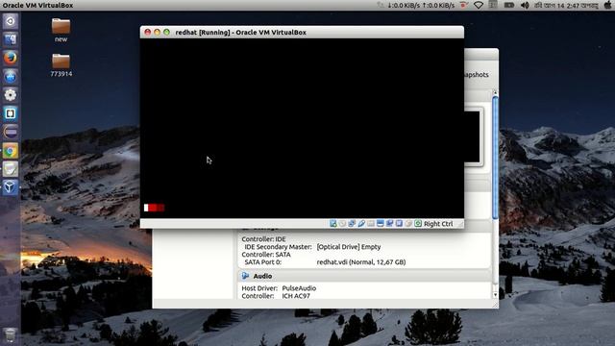The image size is (615, 346).
Task: Click the USB devices pen-shaped icon in status bar
Action: (x=361, y=224)
